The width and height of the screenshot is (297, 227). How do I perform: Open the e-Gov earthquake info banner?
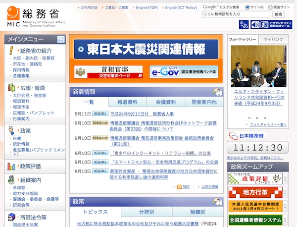(184, 72)
